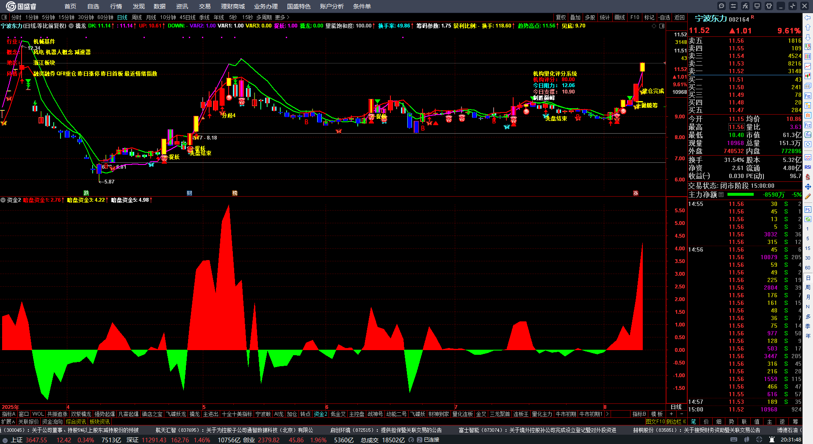The width and height of the screenshot is (813, 444).
Task: Click the RSI indicator sidebar icon
Action: pos(808,167)
